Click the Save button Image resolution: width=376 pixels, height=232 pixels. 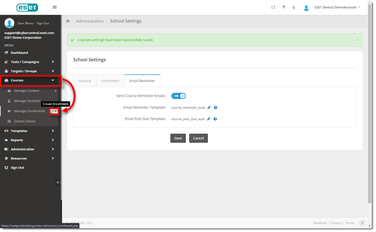(178, 138)
